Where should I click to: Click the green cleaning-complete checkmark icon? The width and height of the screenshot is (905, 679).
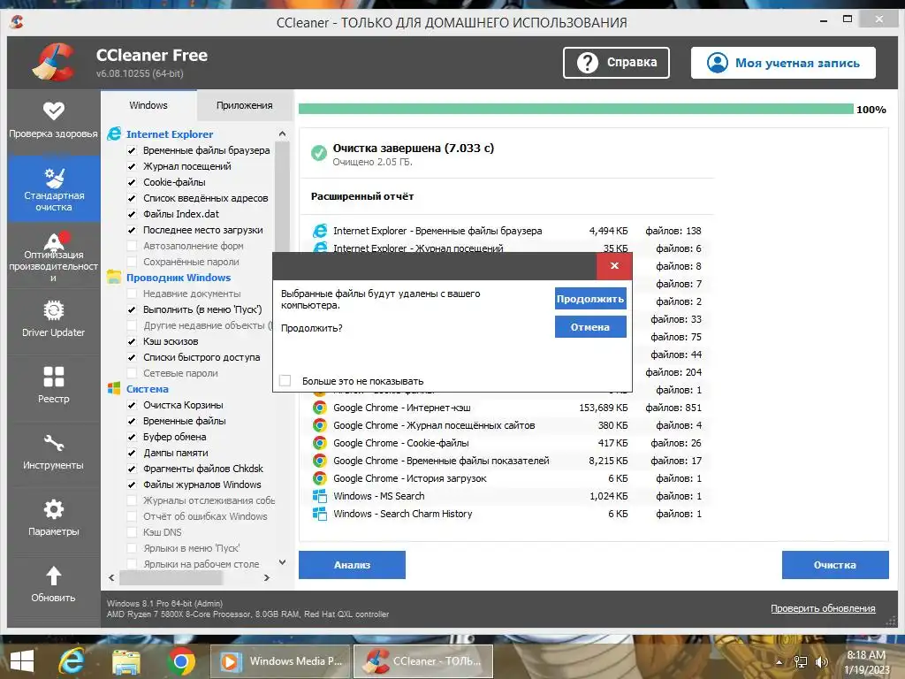coord(318,153)
